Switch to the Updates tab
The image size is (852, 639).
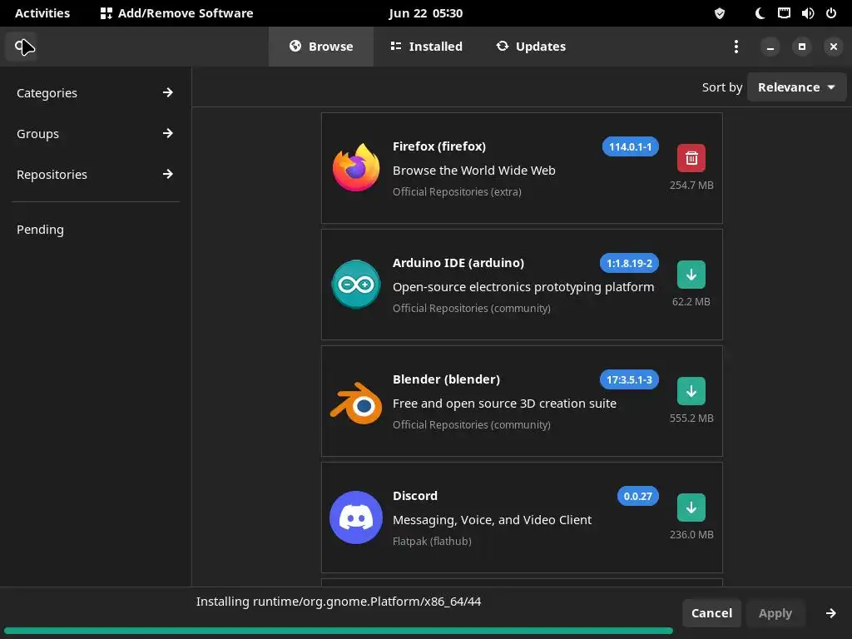tap(531, 47)
